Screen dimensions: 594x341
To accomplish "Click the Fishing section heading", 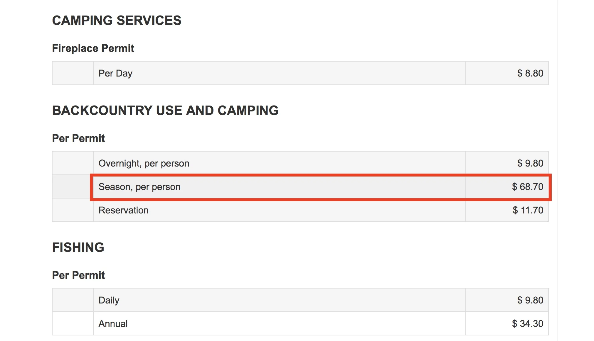I will [x=78, y=247].
